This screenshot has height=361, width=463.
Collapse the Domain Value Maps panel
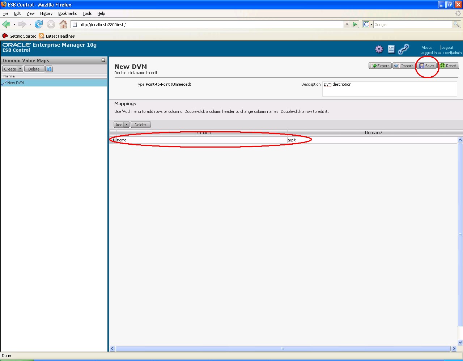tap(103, 60)
